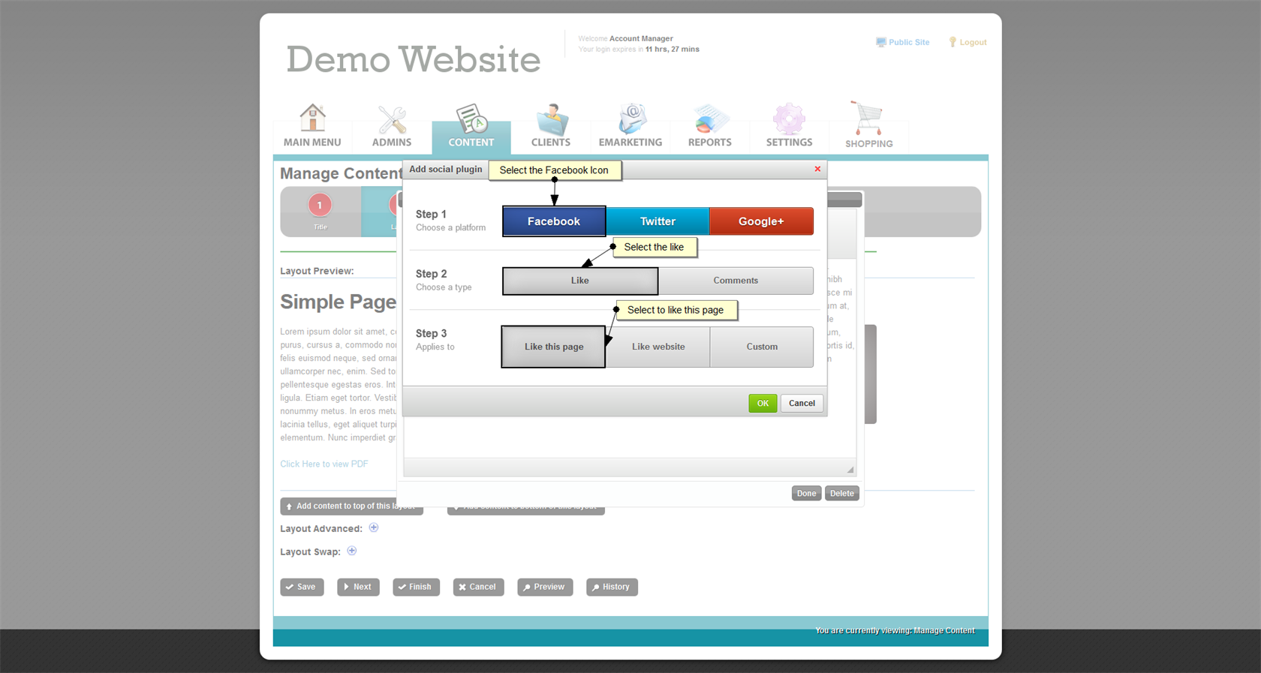Image resolution: width=1261 pixels, height=673 pixels.
Task: Open the Settings gear icon
Action: point(789,120)
